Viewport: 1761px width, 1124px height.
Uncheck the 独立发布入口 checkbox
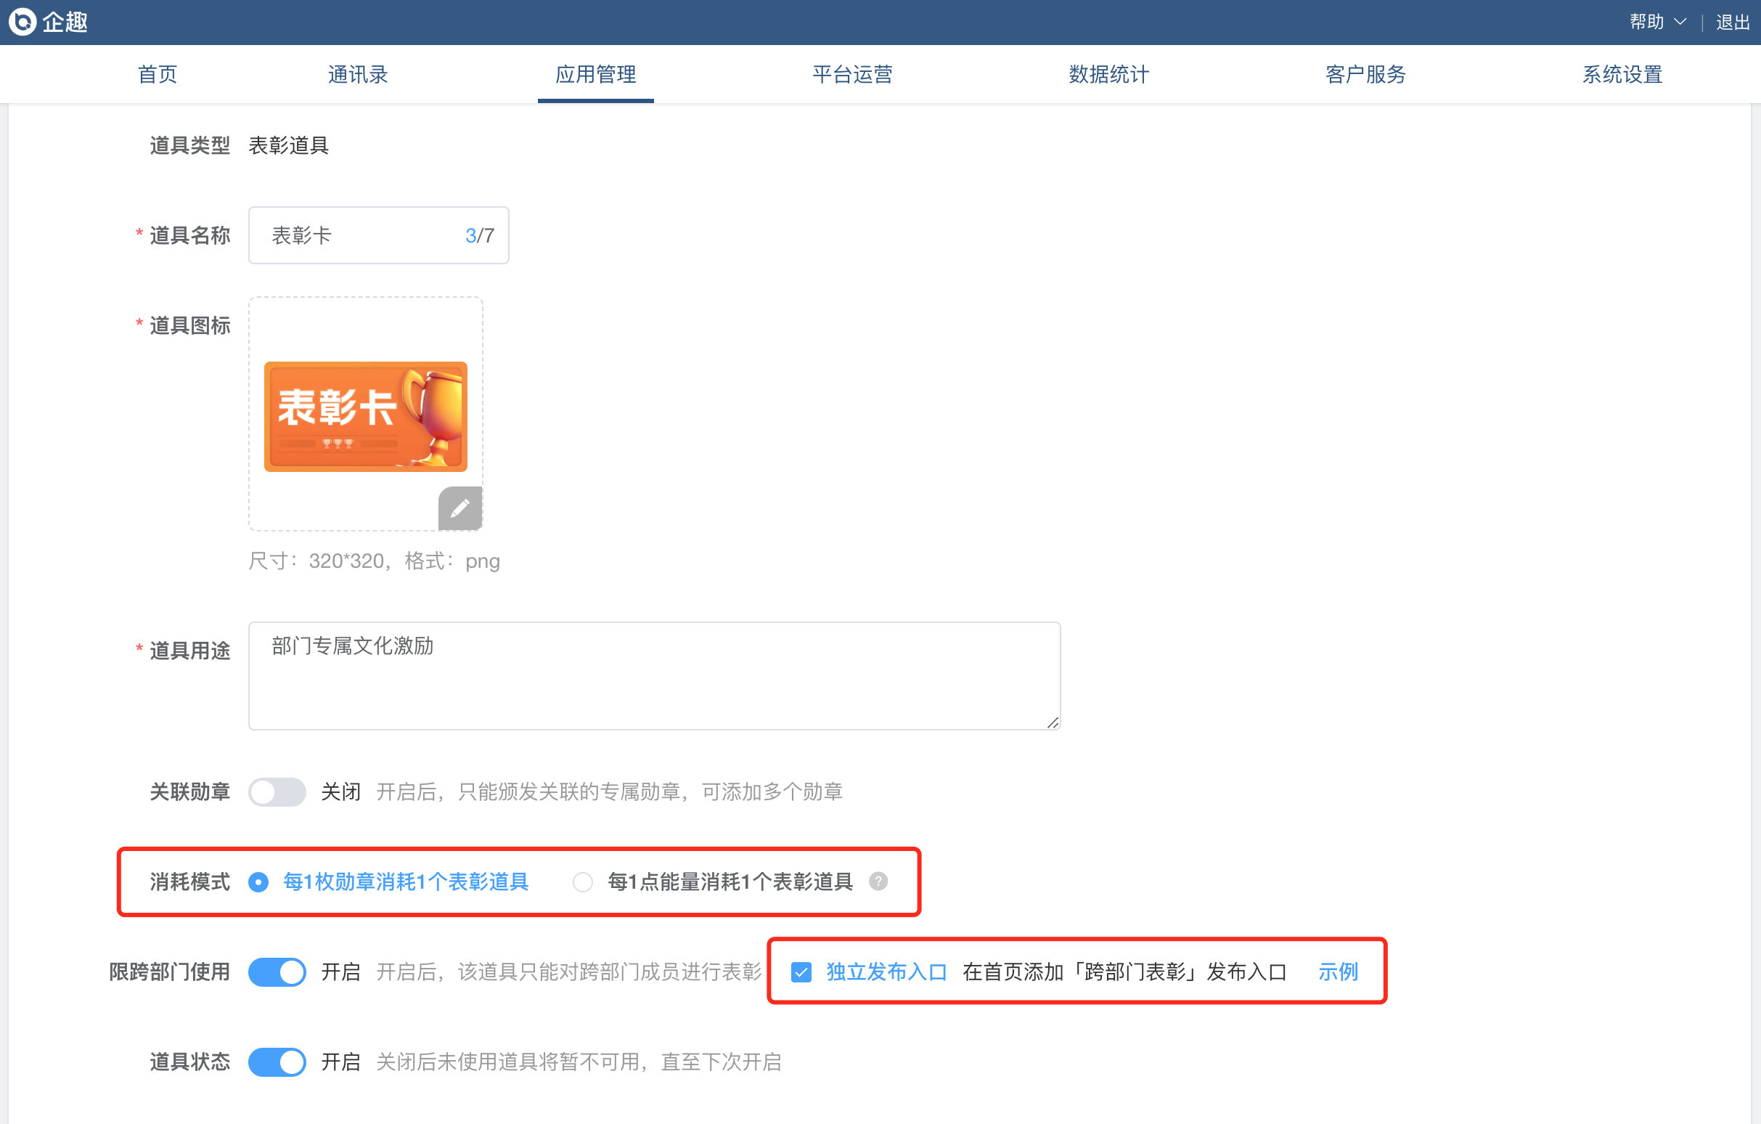coord(801,972)
